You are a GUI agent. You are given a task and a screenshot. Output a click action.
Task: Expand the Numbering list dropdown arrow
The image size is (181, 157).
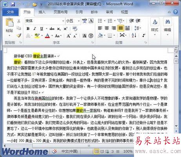[x=115, y=21]
